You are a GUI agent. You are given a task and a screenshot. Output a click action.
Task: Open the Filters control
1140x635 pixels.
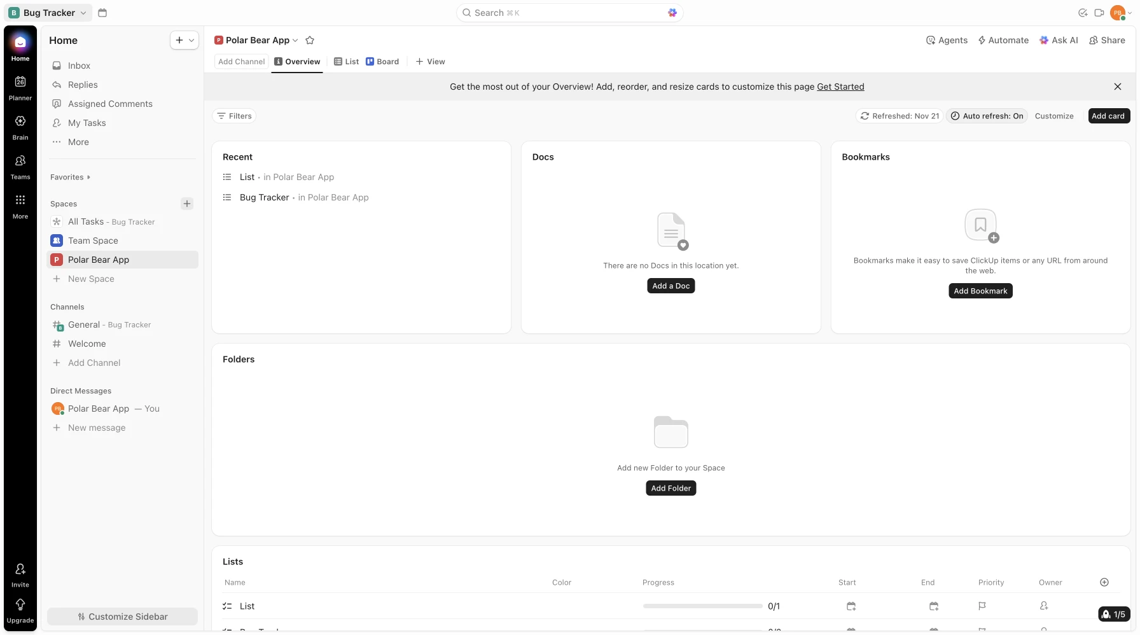click(x=234, y=116)
